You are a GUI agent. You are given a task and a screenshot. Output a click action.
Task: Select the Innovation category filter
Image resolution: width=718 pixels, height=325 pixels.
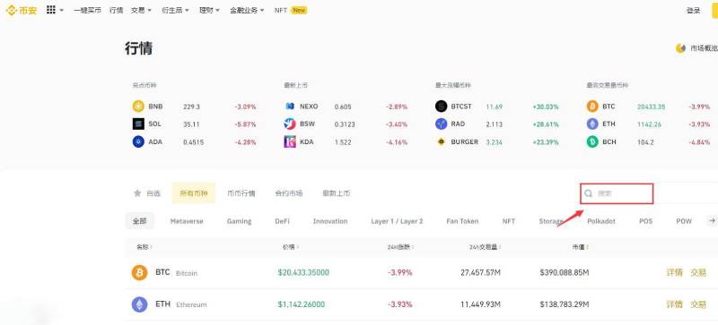point(330,221)
